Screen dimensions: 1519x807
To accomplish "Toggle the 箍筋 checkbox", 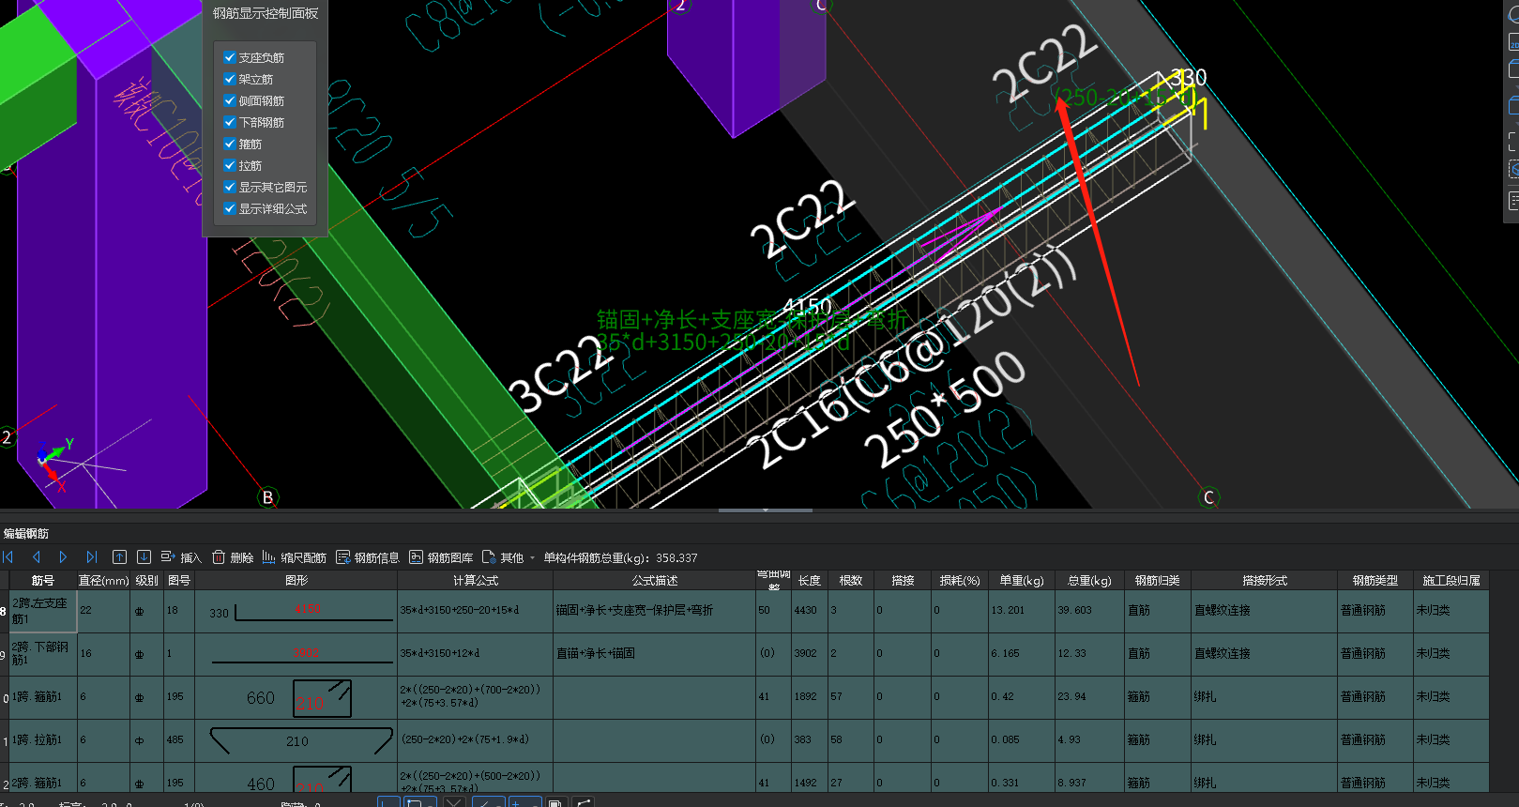I will point(230,144).
